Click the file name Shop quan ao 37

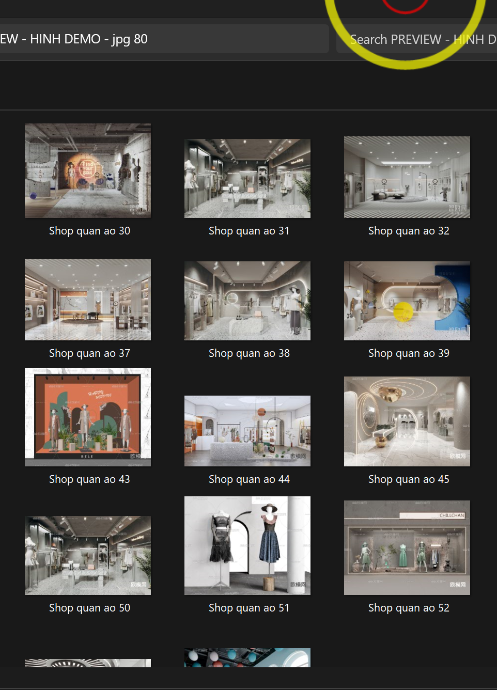coord(89,353)
